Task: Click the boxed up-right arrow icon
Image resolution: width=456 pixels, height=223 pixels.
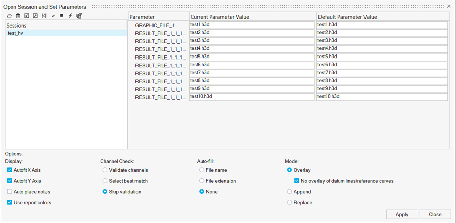Action: (35, 16)
